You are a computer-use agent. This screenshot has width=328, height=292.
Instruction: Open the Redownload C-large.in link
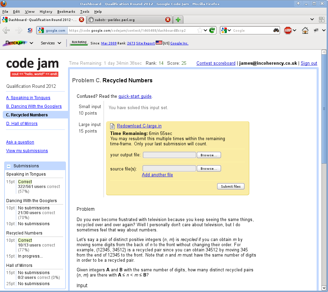[139, 126]
